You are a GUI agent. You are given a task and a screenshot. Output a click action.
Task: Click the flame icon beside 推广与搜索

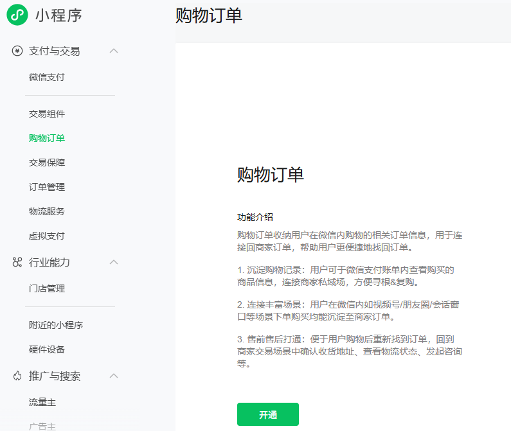click(17, 376)
